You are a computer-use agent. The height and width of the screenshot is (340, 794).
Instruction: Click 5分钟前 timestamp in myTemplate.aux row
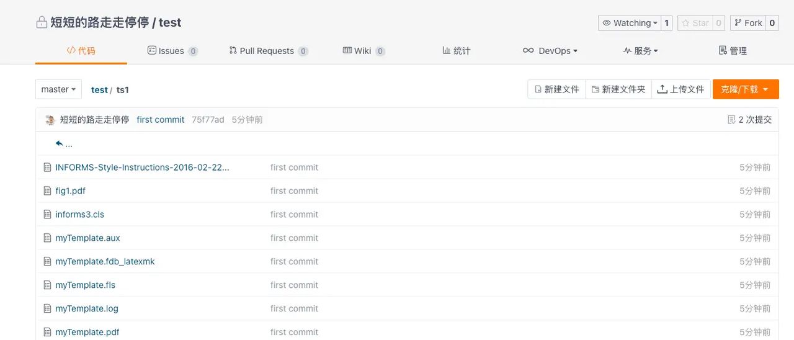click(755, 238)
